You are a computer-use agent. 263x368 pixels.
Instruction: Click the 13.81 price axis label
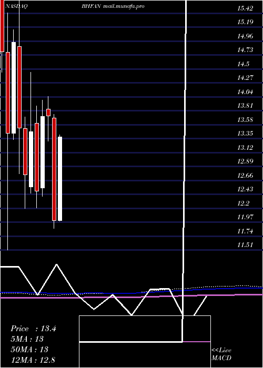(245, 106)
